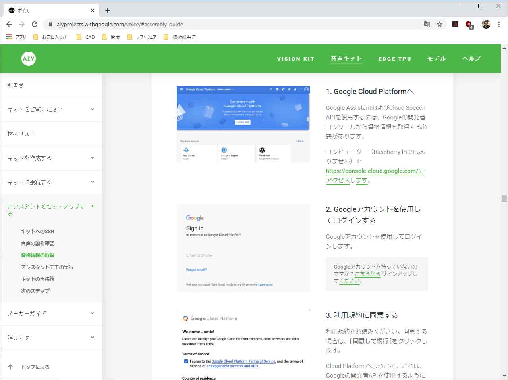Viewport: 508px width, 380px height.
Task: Expand the キットに接続する sidebar section
Action: point(51,182)
